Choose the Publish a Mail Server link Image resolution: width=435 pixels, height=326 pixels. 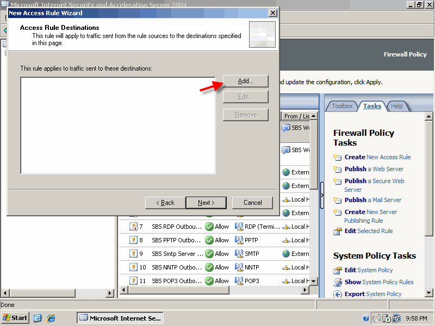click(x=373, y=200)
